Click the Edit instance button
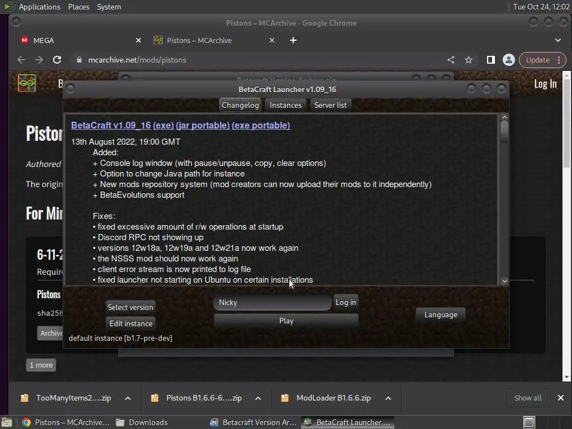Image resolution: width=572 pixels, height=429 pixels. coord(131,323)
